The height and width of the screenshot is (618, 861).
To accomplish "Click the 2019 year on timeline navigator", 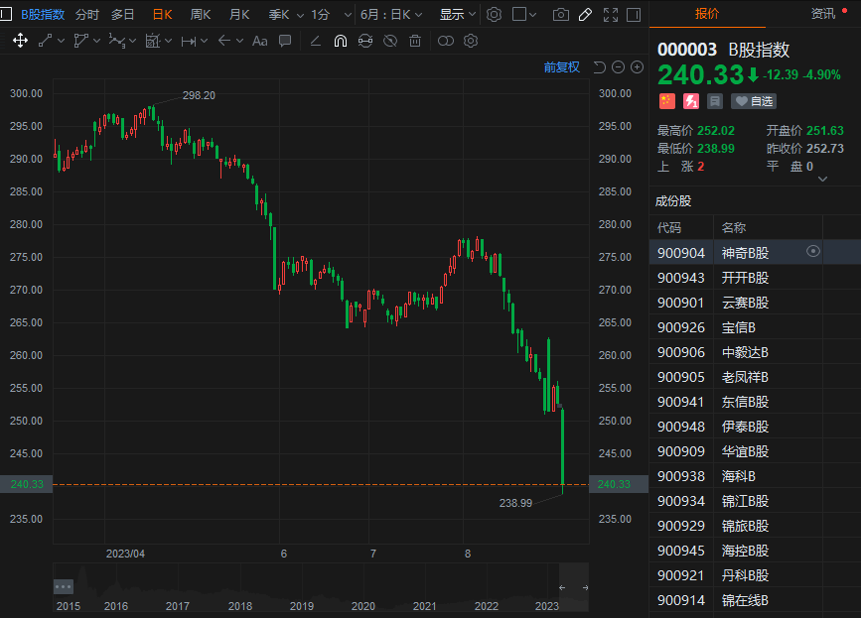I will click(301, 606).
